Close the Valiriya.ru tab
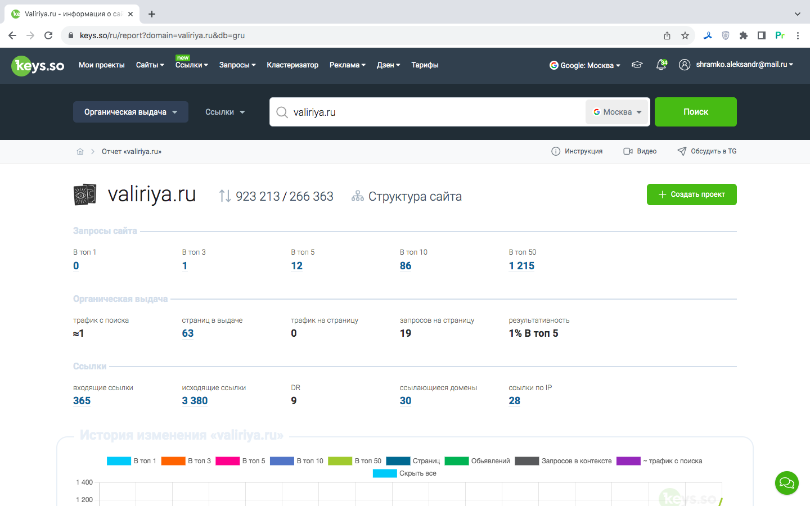 click(x=130, y=14)
